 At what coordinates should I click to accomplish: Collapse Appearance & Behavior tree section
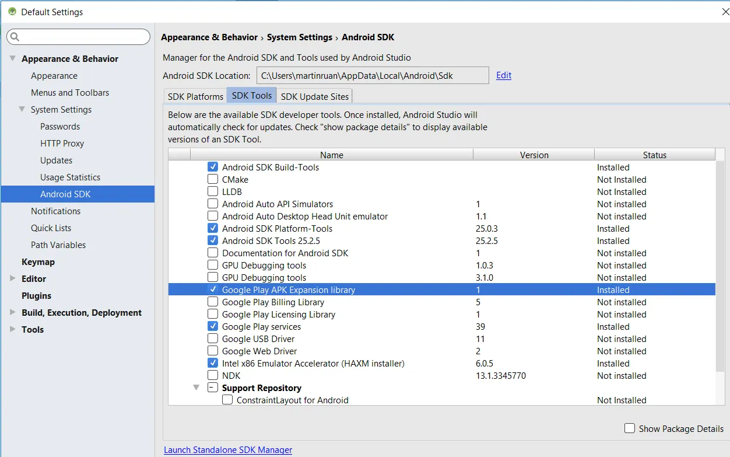pyautogui.click(x=13, y=58)
